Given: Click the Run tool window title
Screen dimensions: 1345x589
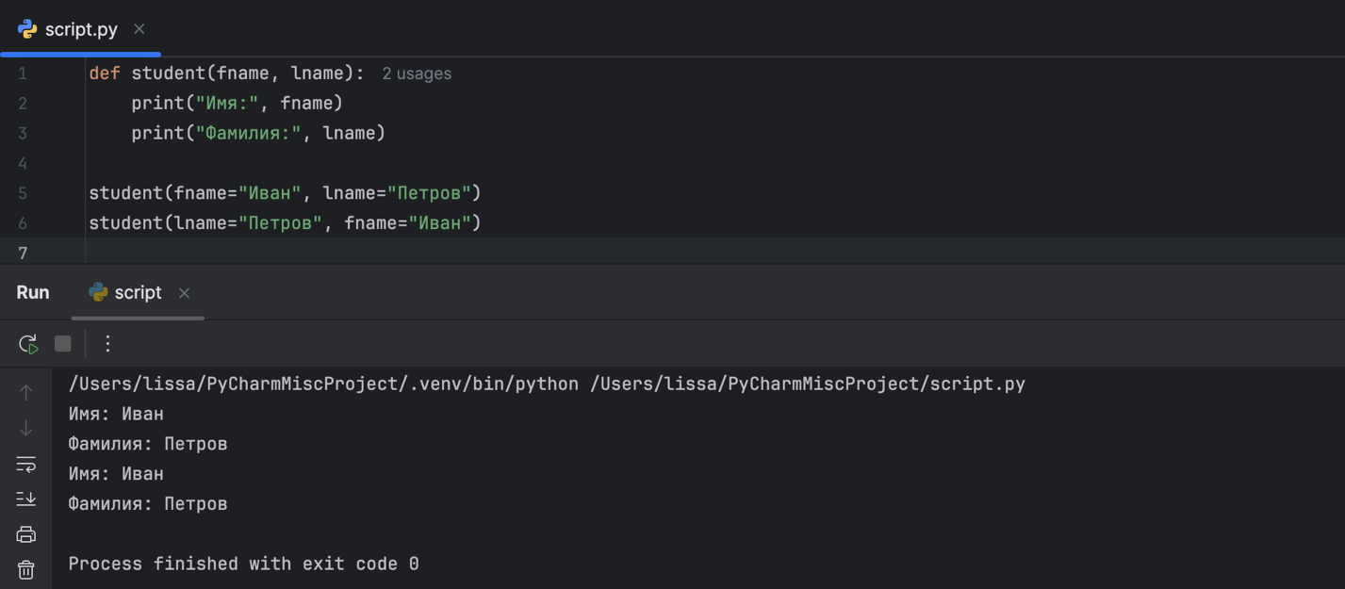Looking at the screenshot, I should pos(33,293).
